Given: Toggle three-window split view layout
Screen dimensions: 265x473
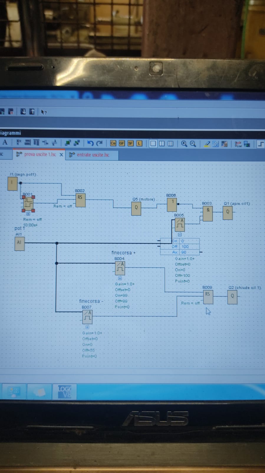Looking at the screenshot, I should [x=170, y=144].
